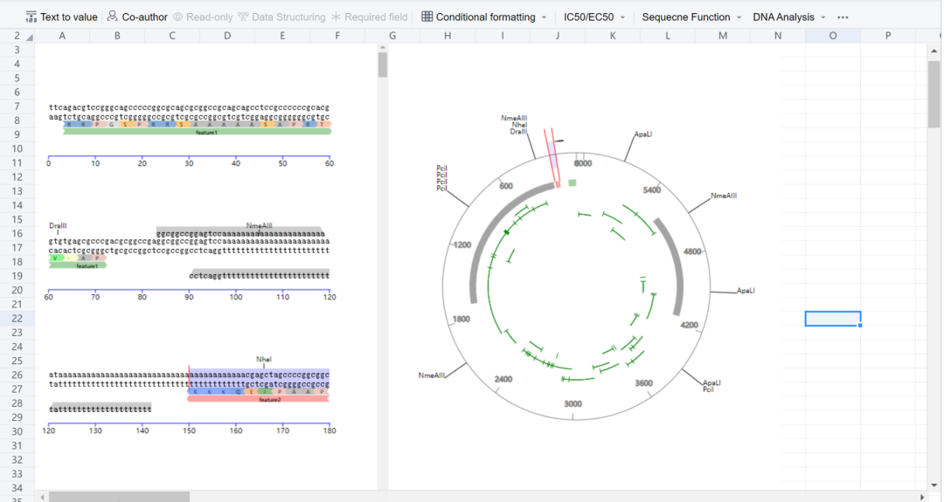
Task: Select column O header
Action: [833, 36]
